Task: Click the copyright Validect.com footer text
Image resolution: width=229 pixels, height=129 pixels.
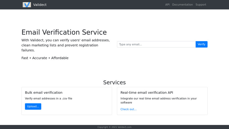Action: (114, 127)
